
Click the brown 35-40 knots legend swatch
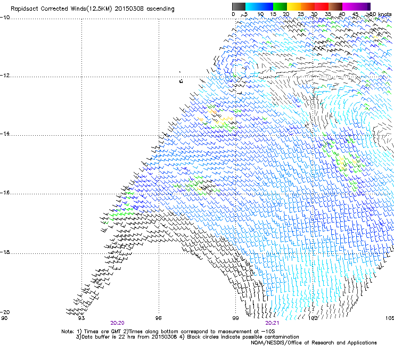335,6
